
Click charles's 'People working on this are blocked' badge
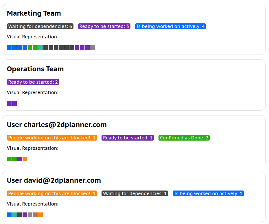(52, 138)
